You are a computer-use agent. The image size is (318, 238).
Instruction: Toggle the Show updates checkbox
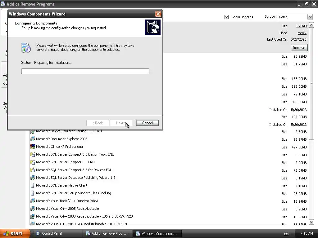tap(226, 17)
